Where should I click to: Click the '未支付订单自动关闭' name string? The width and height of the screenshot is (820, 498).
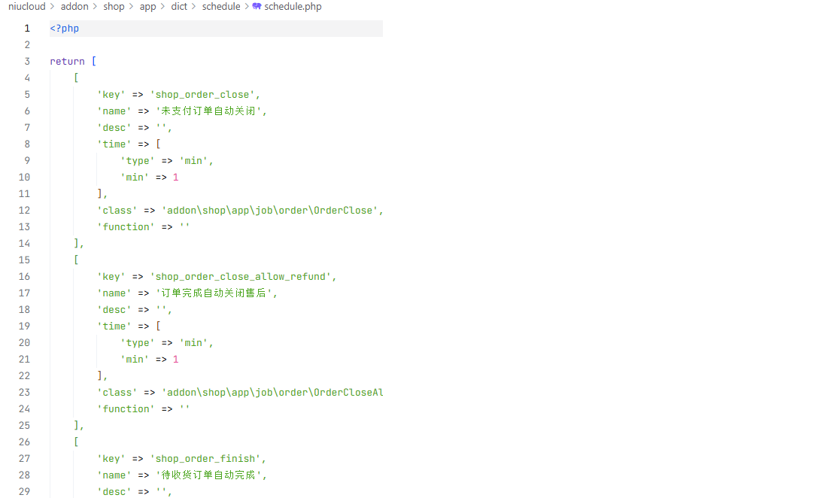pos(208,111)
